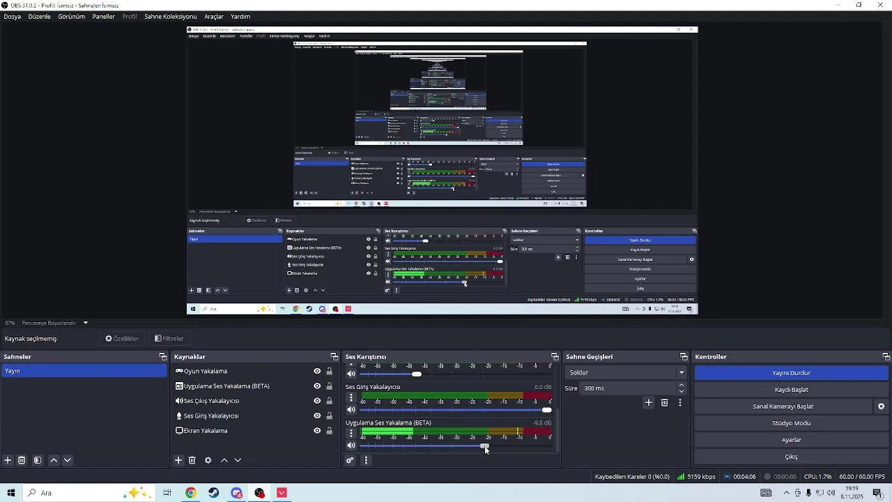This screenshot has height=502, width=892.
Task: Open virtual camera settings gear icon
Action: (881, 406)
